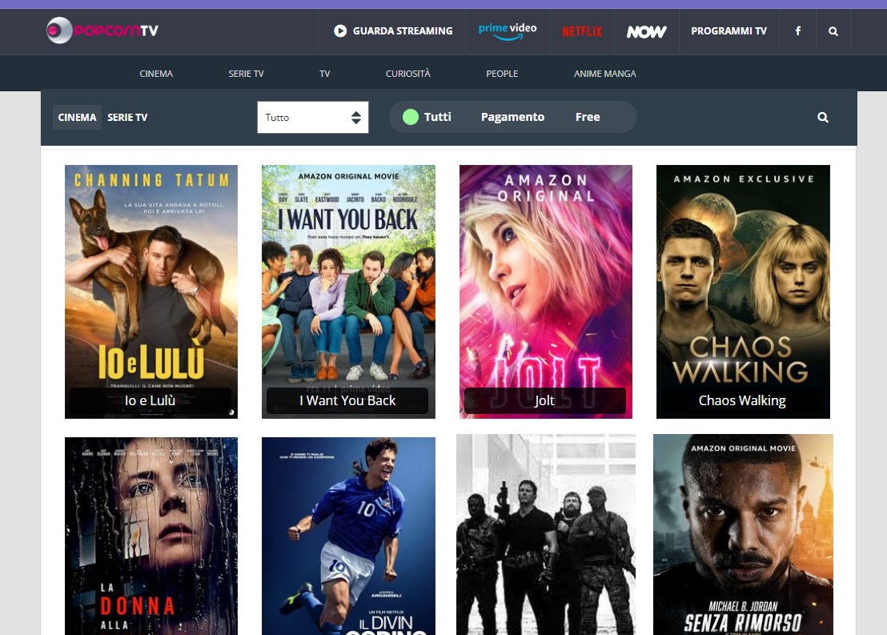Switch to the CINEMA filter tab
The width and height of the screenshot is (887, 635).
point(77,117)
